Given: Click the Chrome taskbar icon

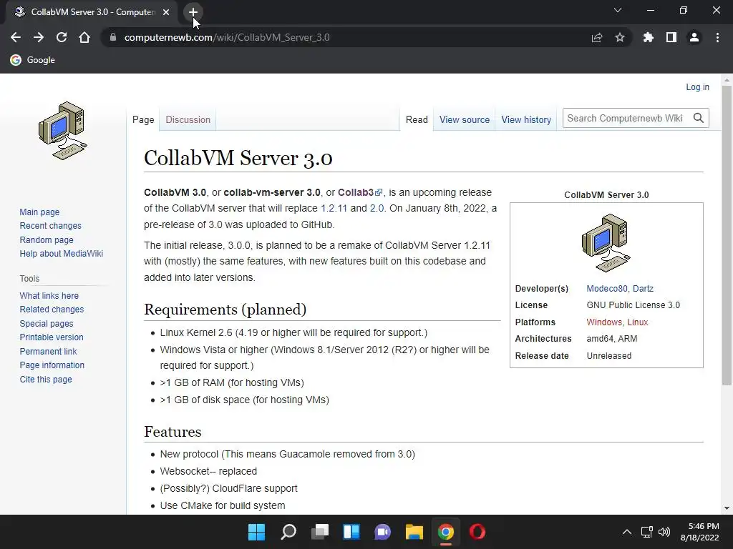Looking at the screenshot, I should [445, 532].
